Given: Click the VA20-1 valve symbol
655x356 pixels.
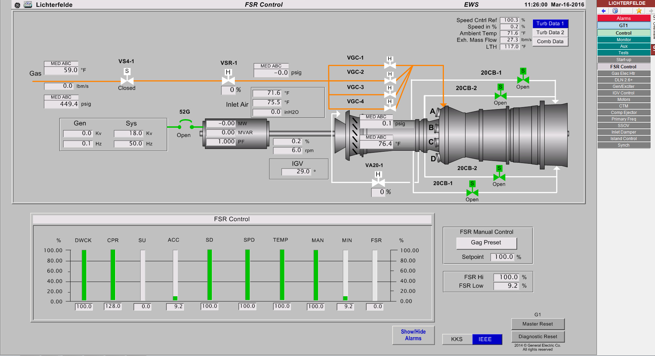Looking at the screenshot, I should pyautogui.click(x=378, y=182).
